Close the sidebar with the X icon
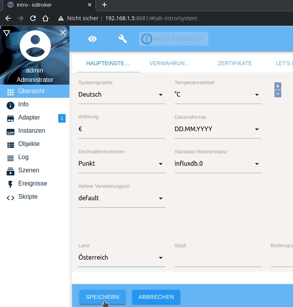 click(x=63, y=33)
